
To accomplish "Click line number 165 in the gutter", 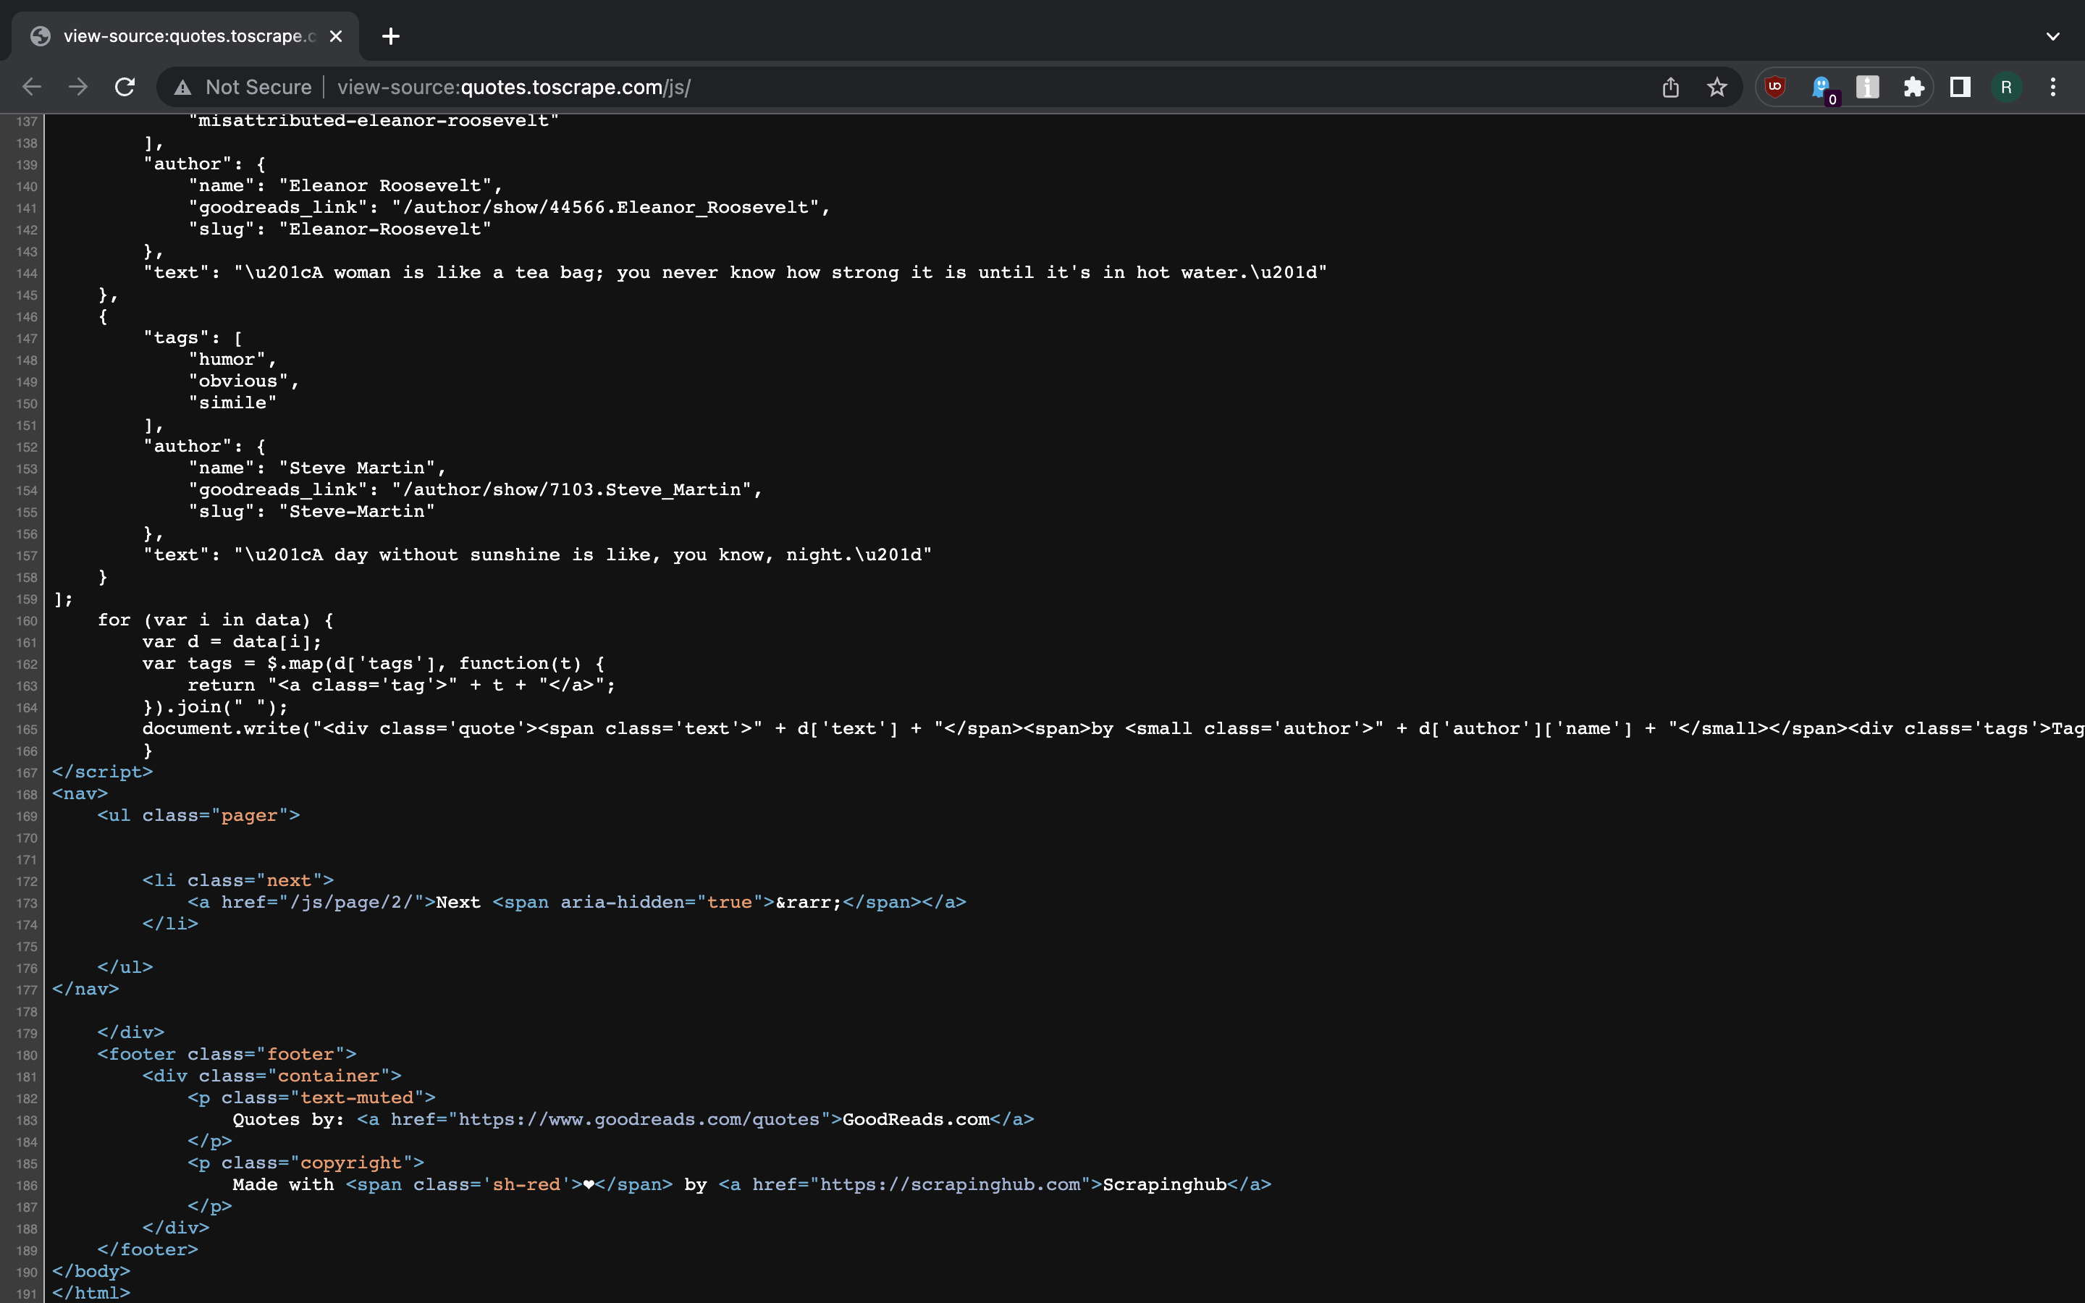I will (27, 730).
